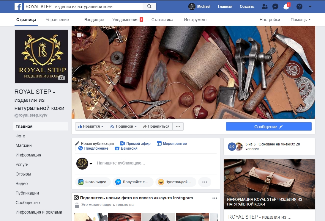The height and width of the screenshot is (221, 325).
Task: Click the Главная link in top bar
Action: [225, 7]
